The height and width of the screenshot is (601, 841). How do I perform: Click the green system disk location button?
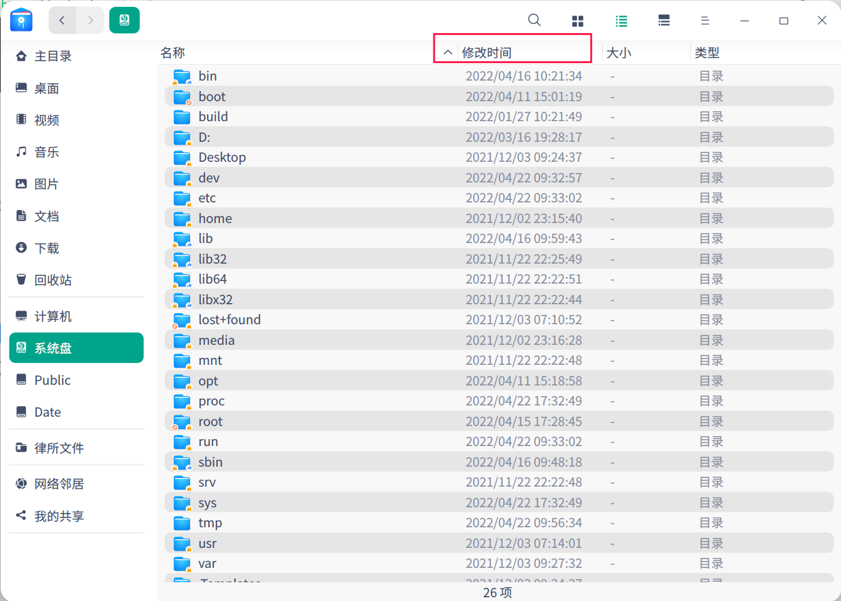(124, 21)
